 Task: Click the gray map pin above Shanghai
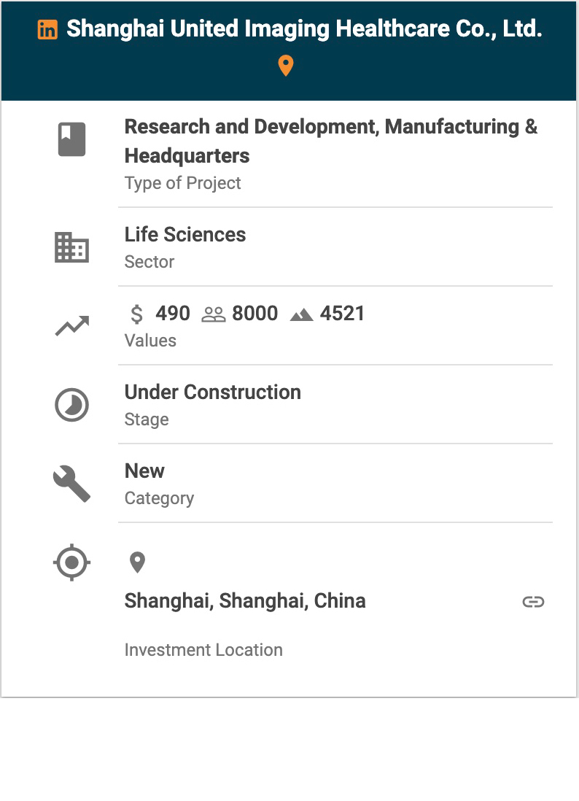(137, 562)
